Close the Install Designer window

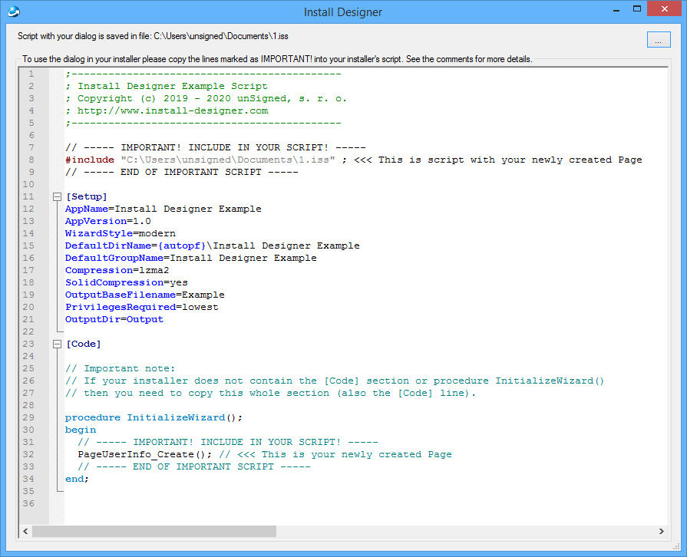[664, 8]
